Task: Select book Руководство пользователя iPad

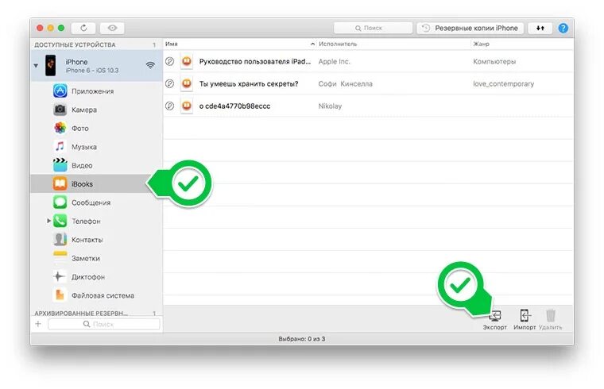Action: [368, 62]
